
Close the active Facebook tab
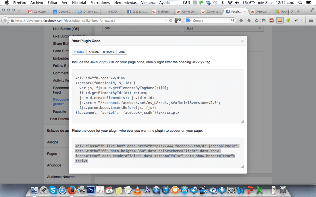coord(244,11)
